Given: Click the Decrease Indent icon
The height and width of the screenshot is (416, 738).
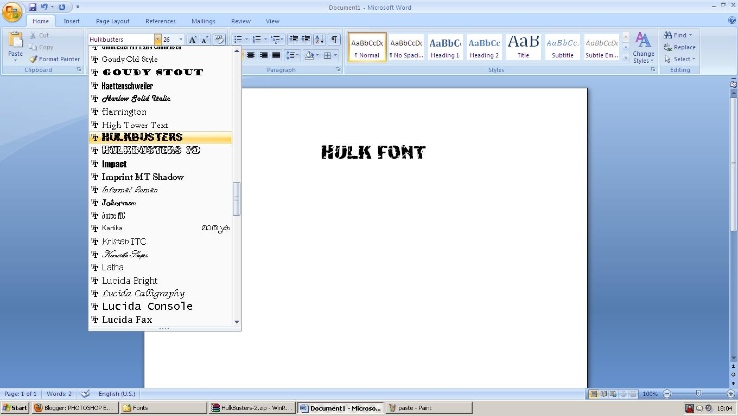Looking at the screenshot, I should tap(294, 40).
